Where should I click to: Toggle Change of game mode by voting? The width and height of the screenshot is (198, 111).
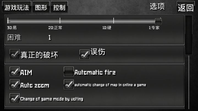coord(15,98)
